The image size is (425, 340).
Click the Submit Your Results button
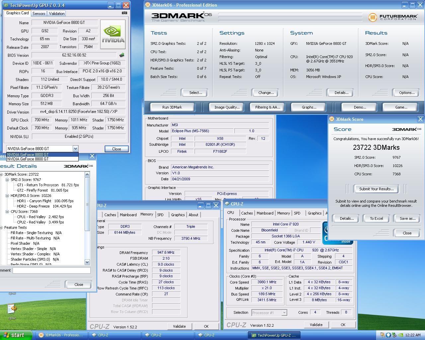376,189
